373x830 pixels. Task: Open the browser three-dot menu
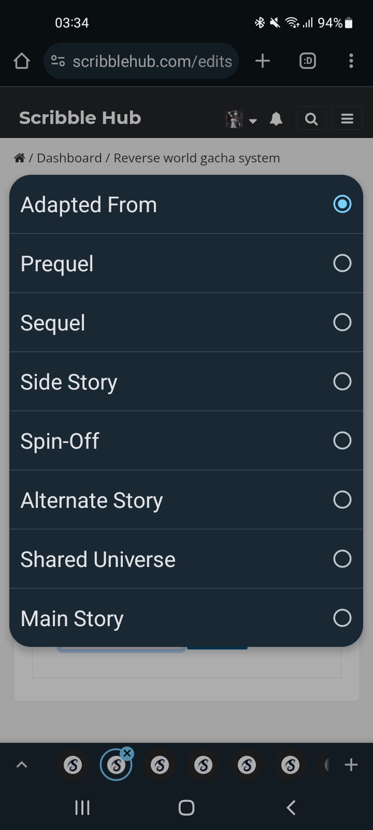[x=351, y=61]
